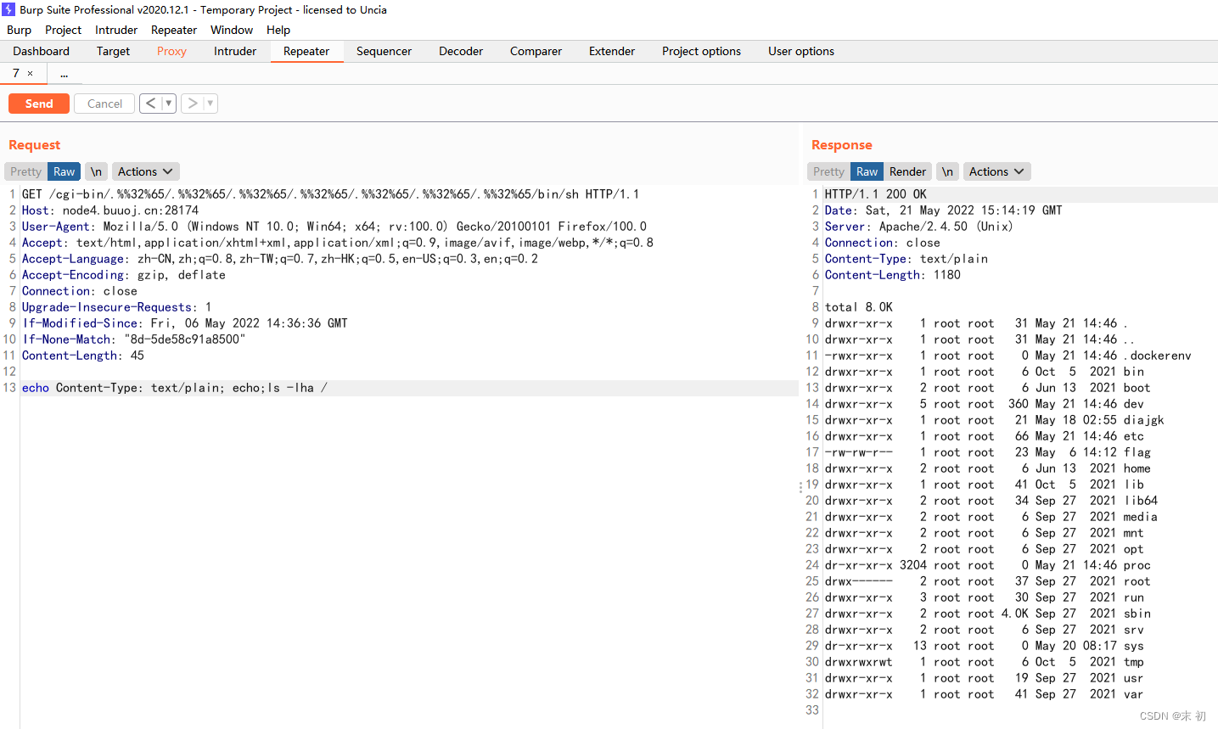Open the Project menu
The height and width of the screenshot is (729, 1218).
click(x=64, y=30)
